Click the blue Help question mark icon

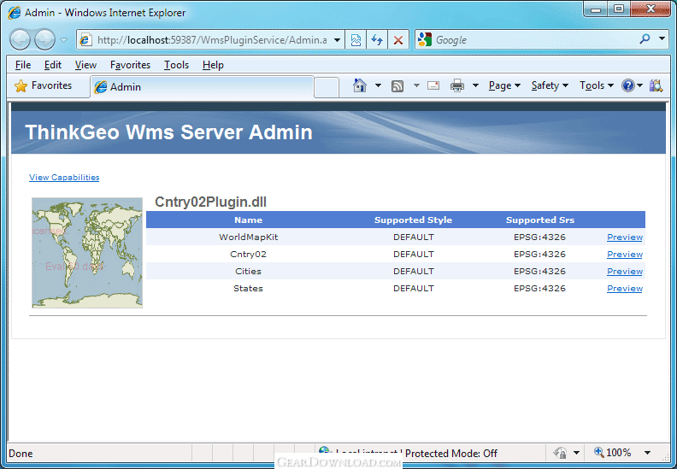point(627,85)
